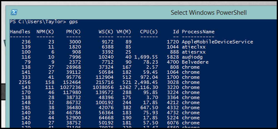Open the PowerShell window system menu icon
Image resolution: width=278 pixels, height=129 pixels.
click(14, 12)
